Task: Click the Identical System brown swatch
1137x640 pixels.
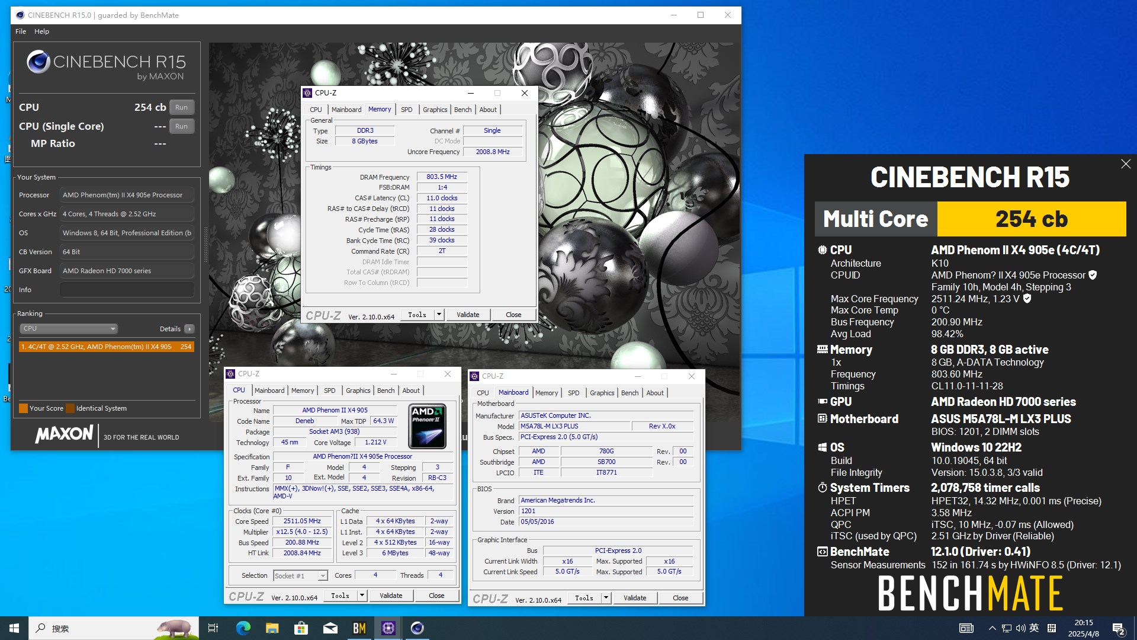Action: pos(70,408)
